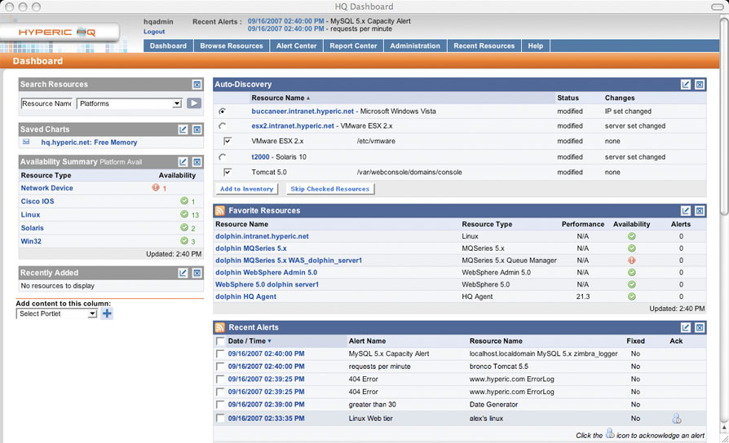Open the Favorite Resources RSS feed icon
This screenshot has width=729, height=443.
[220, 211]
